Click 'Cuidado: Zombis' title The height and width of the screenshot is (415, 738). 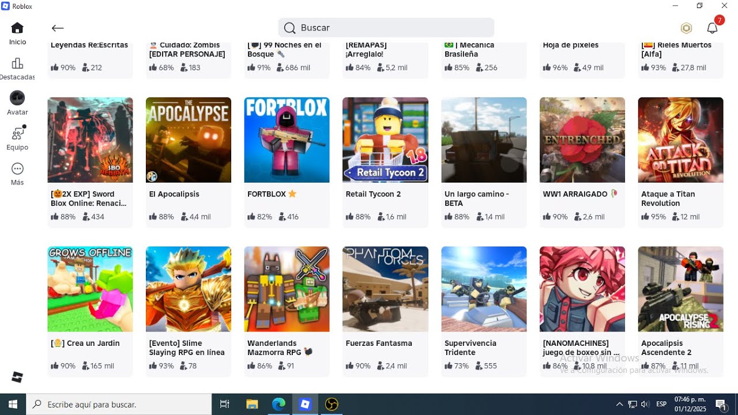tap(187, 50)
